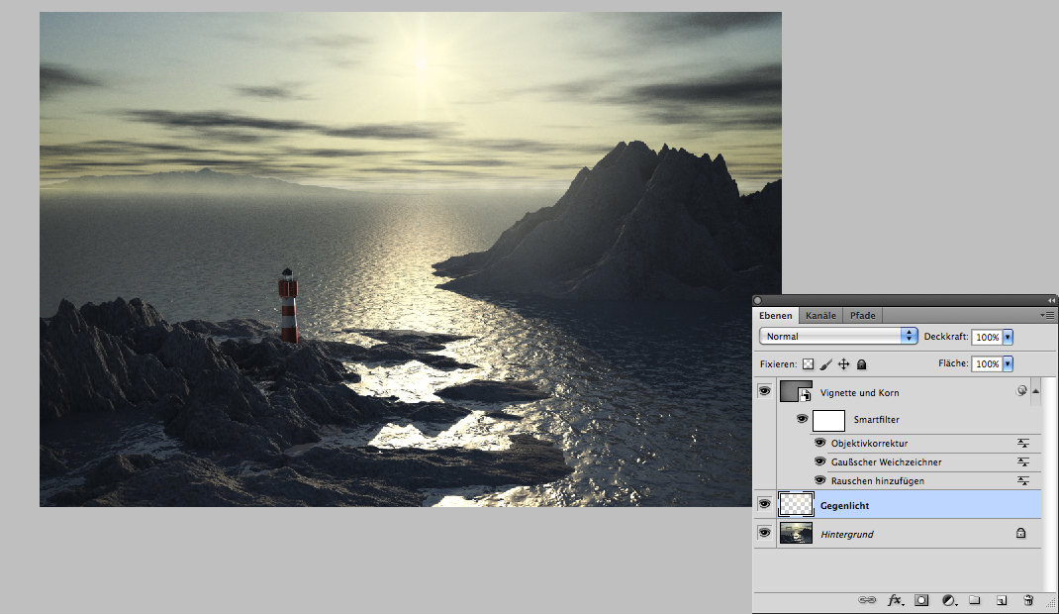Open the Normal blend mode dropdown

point(838,337)
